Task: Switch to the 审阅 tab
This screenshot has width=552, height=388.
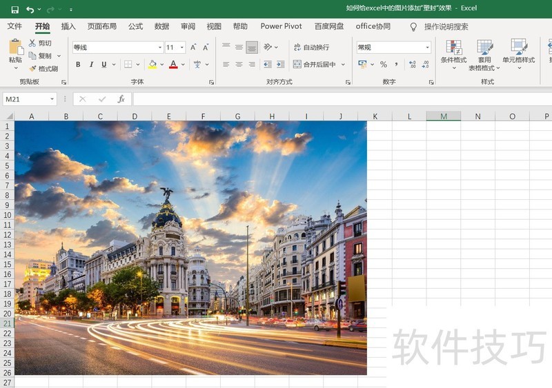Action: [x=188, y=26]
